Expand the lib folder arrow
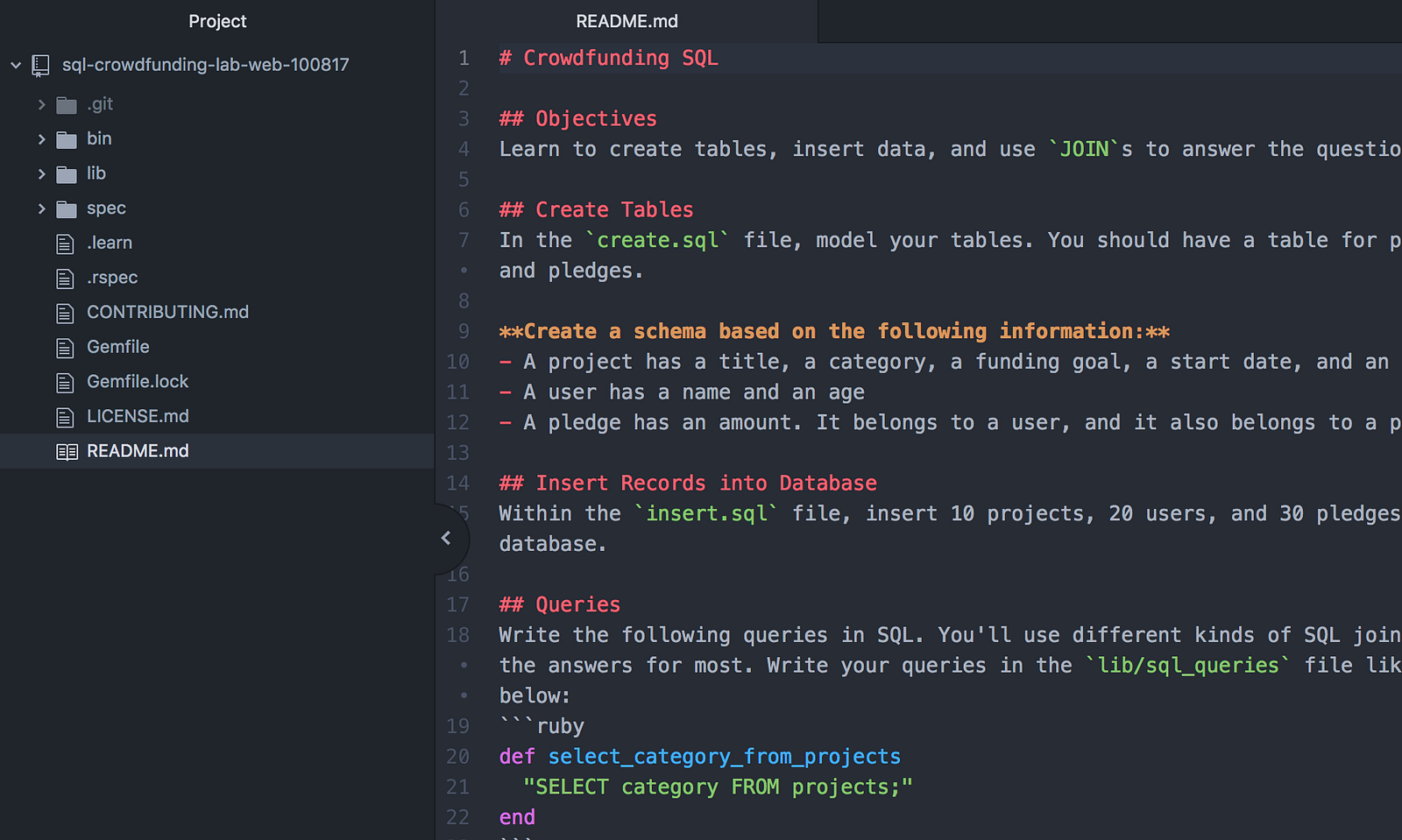The image size is (1402, 840). pos(41,173)
